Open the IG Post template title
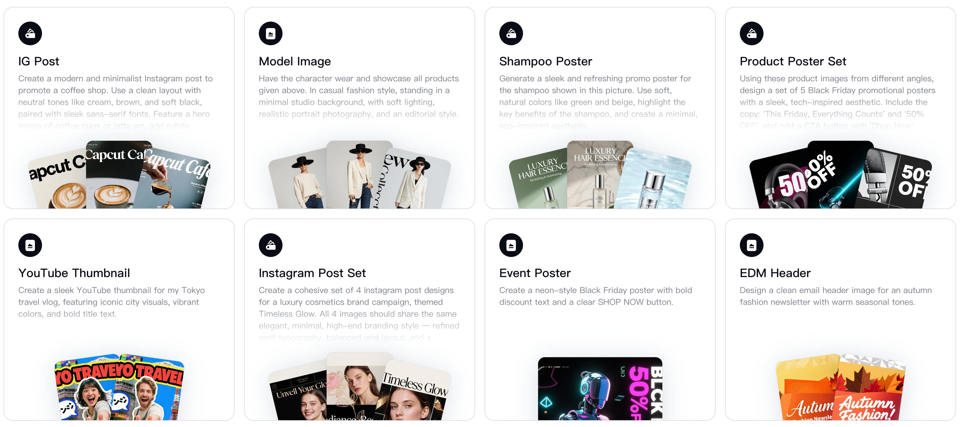Viewport: 962px width, 427px height. click(x=38, y=61)
